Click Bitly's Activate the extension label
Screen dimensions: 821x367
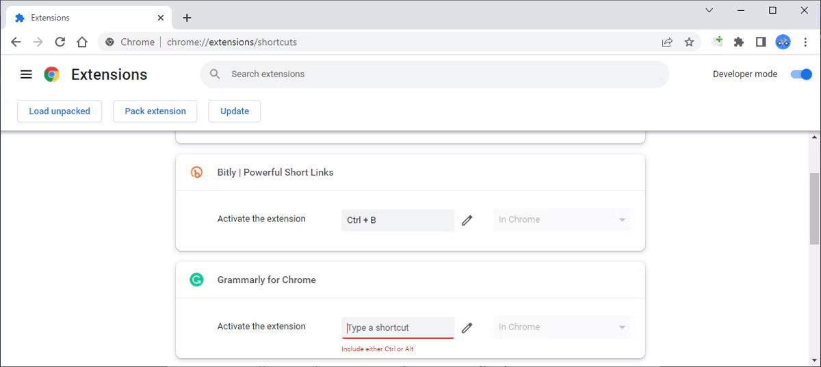click(x=261, y=219)
